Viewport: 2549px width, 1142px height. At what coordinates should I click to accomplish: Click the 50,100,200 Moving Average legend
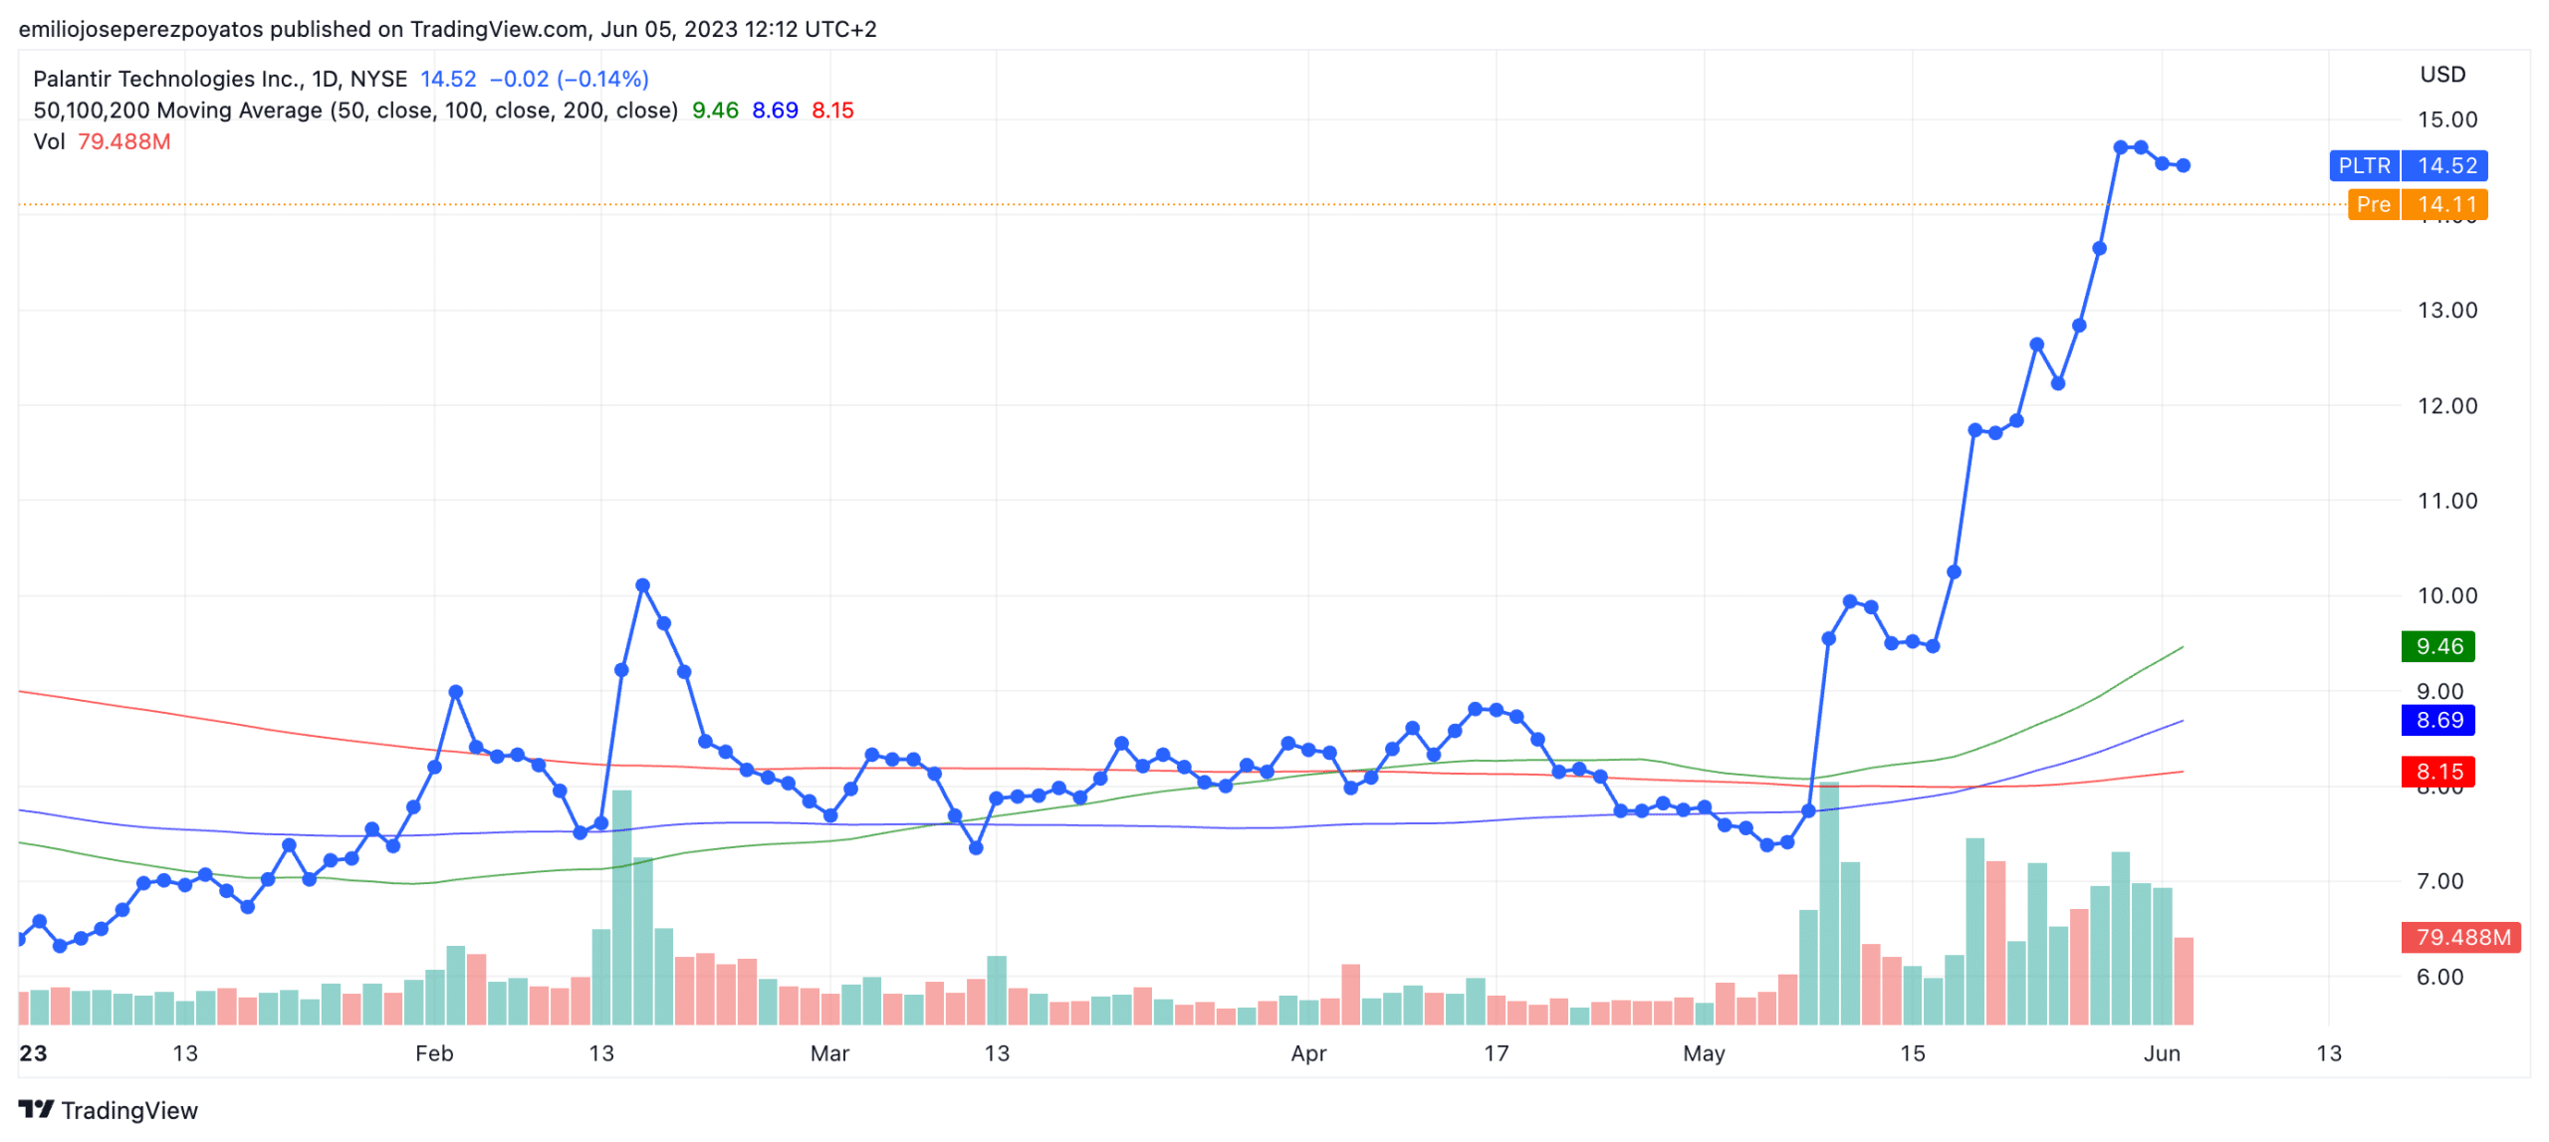[x=355, y=111]
